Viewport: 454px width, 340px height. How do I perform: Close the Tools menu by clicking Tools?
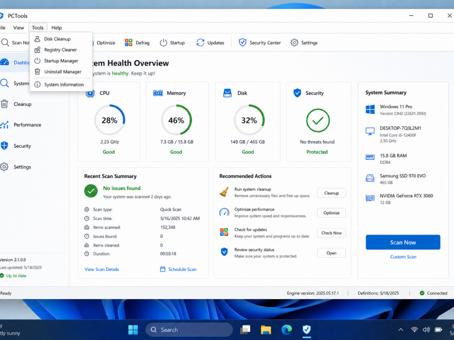(x=37, y=28)
